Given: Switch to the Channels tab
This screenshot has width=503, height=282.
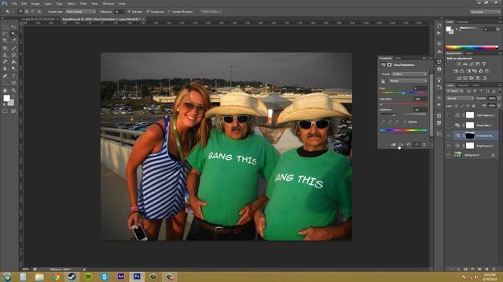Looking at the screenshot, I should point(463,85).
